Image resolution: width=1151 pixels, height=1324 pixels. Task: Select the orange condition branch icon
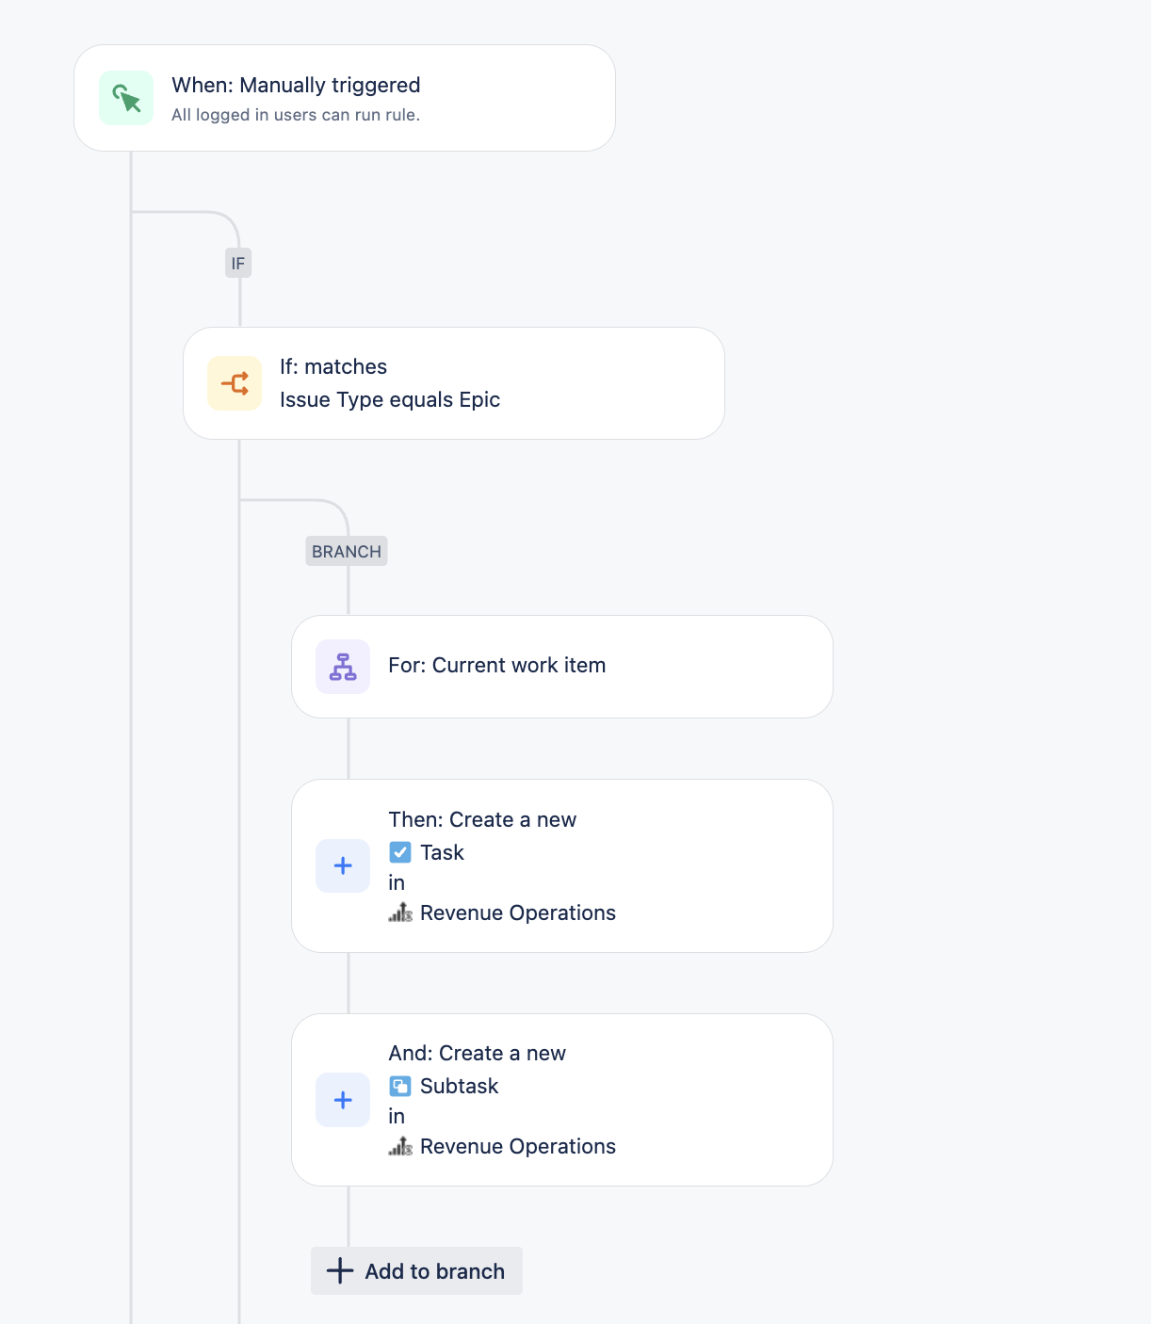coord(234,382)
